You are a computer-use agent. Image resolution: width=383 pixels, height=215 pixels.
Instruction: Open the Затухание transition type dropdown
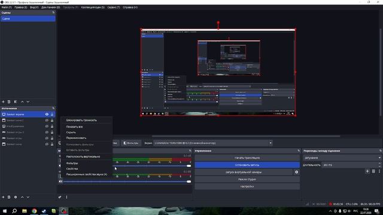pos(342,158)
